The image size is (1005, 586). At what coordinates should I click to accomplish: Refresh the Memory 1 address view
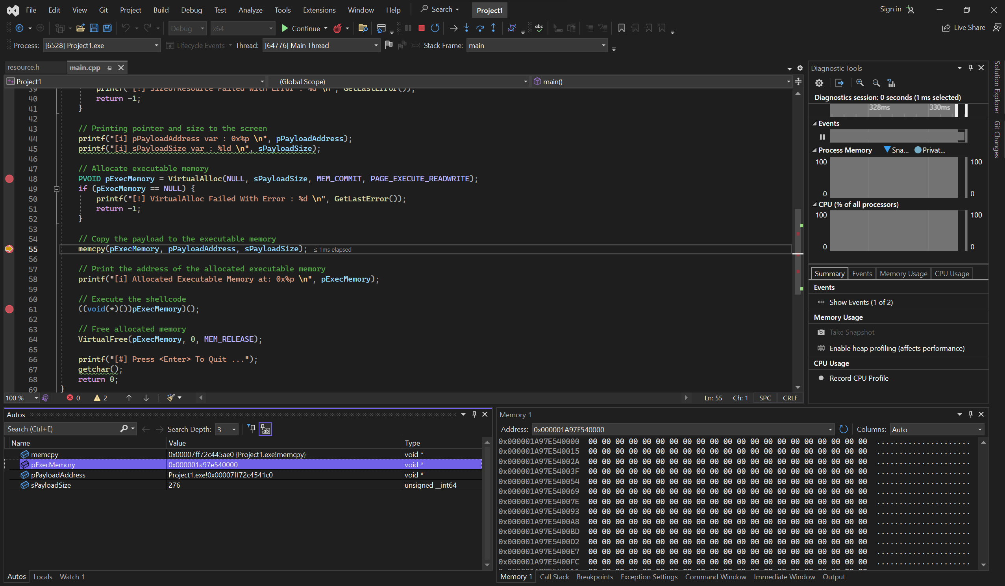pyautogui.click(x=843, y=429)
